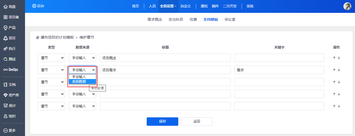Switch to 会议室 tab

(230, 19)
